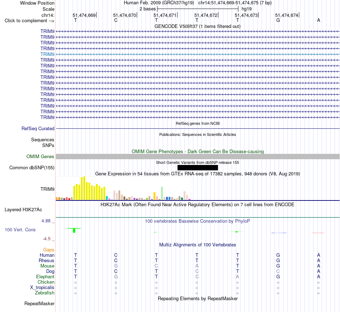Click the Dog species label
The height and width of the screenshot is (312, 340).
click(50, 271)
